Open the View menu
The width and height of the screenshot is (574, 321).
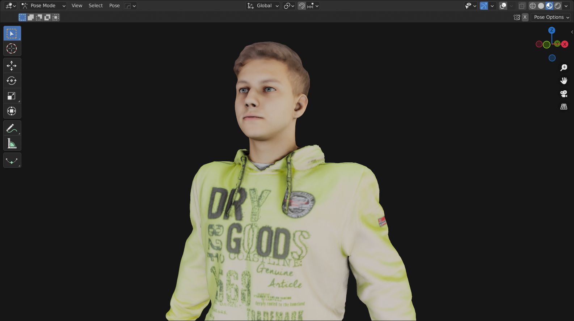pyautogui.click(x=77, y=6)
